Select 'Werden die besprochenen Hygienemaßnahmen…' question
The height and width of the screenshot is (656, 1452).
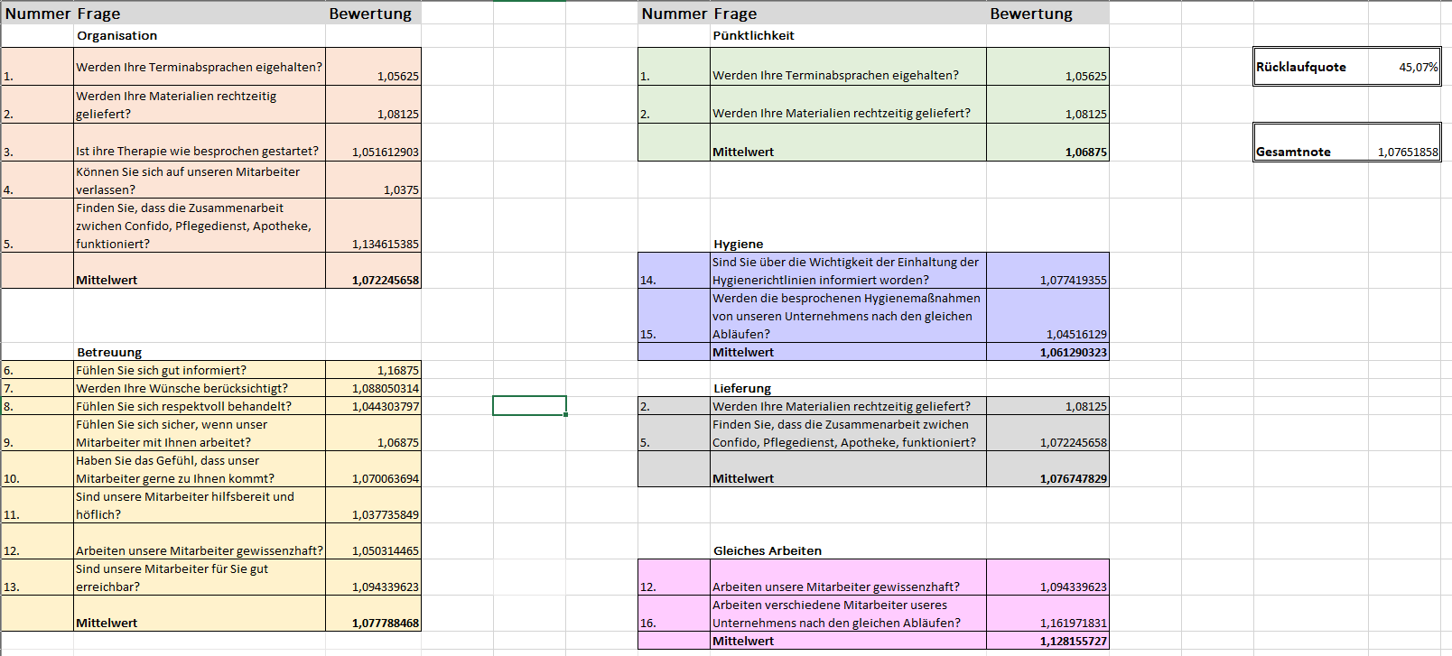pos(848,316)
